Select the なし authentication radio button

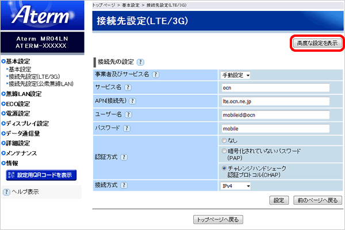224,140
